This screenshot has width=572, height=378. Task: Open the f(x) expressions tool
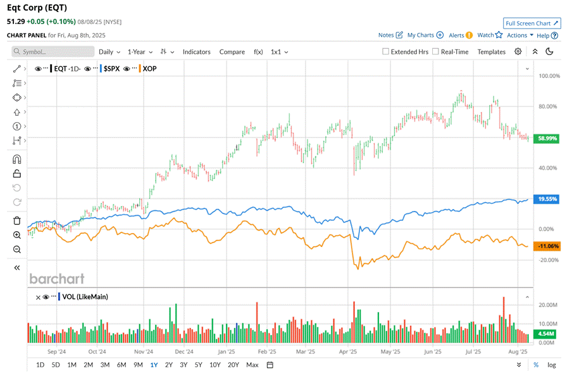pos(258,52)
